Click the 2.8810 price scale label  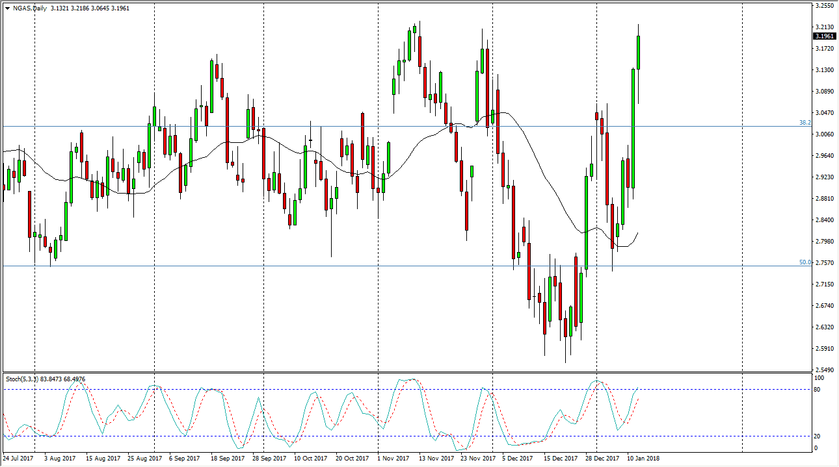point(825,199)
